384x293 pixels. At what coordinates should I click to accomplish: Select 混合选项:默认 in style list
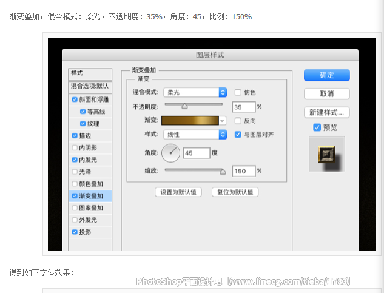click(x=90, y=86)
